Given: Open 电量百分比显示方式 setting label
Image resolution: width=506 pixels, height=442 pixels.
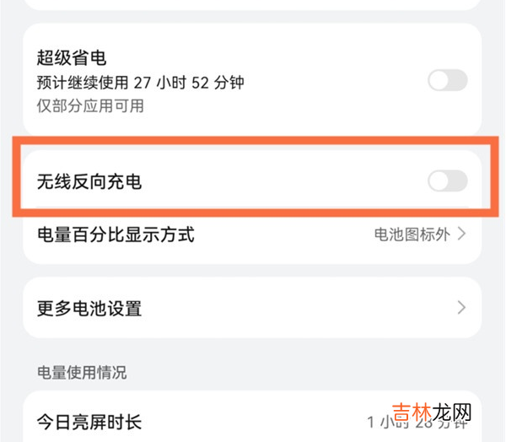Looking at the screenshot, I should pos(116,234).
